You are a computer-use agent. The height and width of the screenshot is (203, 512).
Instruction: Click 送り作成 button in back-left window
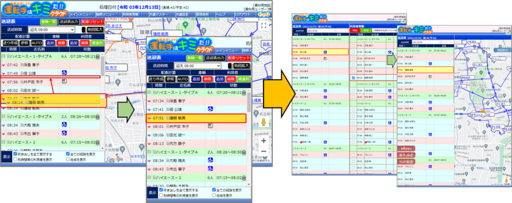click(x=10, y=42)
